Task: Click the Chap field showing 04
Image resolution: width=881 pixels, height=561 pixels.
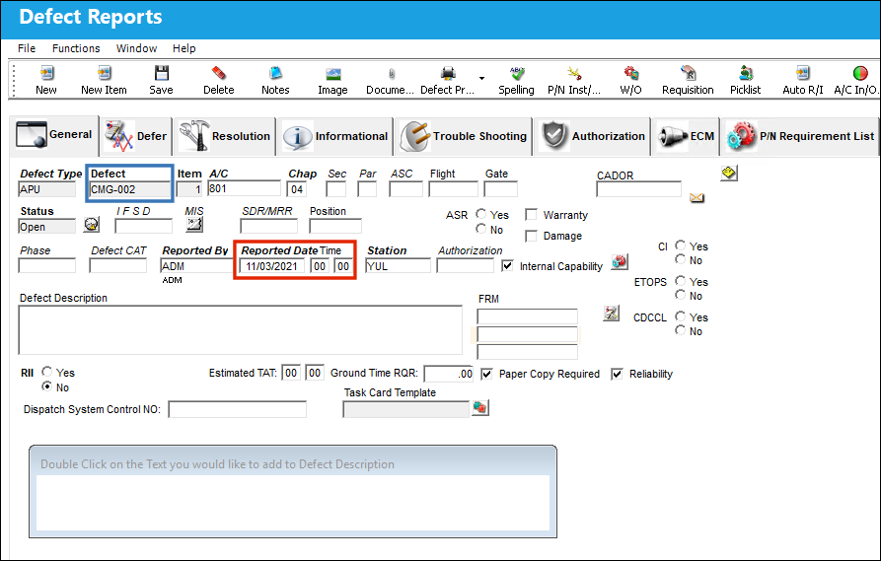Action: click(297, 189)
